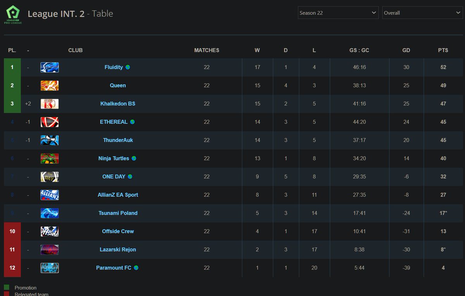Viewport: 465px width, 296px height.
Task: Open the ThunderAuk club link
Action: point(118,140)
